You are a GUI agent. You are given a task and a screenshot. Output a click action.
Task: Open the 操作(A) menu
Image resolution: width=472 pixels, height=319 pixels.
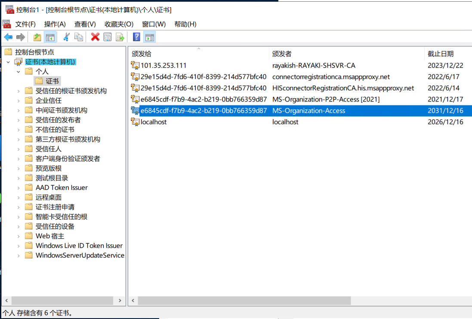[x=55, y=24]
